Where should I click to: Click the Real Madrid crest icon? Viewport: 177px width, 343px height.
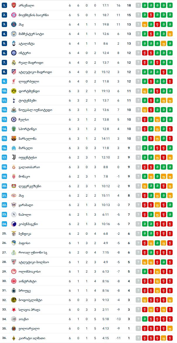pos(13,62)
